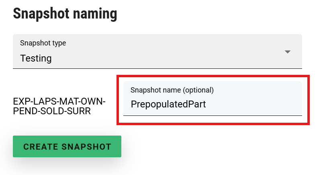Click the 'Snapshot naming' heading
The height and width of the screenshot is (175, 321).
[x=65, y=14]
